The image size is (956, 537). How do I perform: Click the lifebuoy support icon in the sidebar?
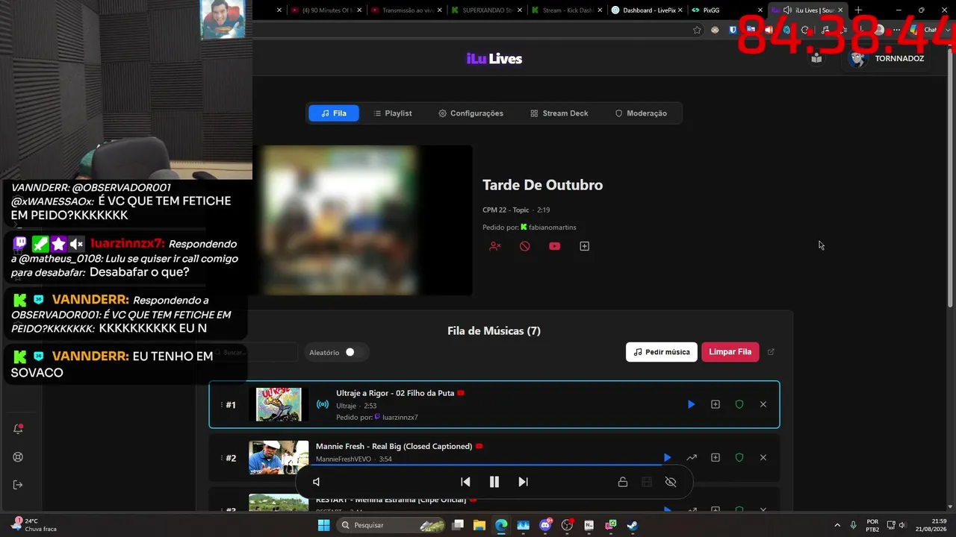pos(18,457)
